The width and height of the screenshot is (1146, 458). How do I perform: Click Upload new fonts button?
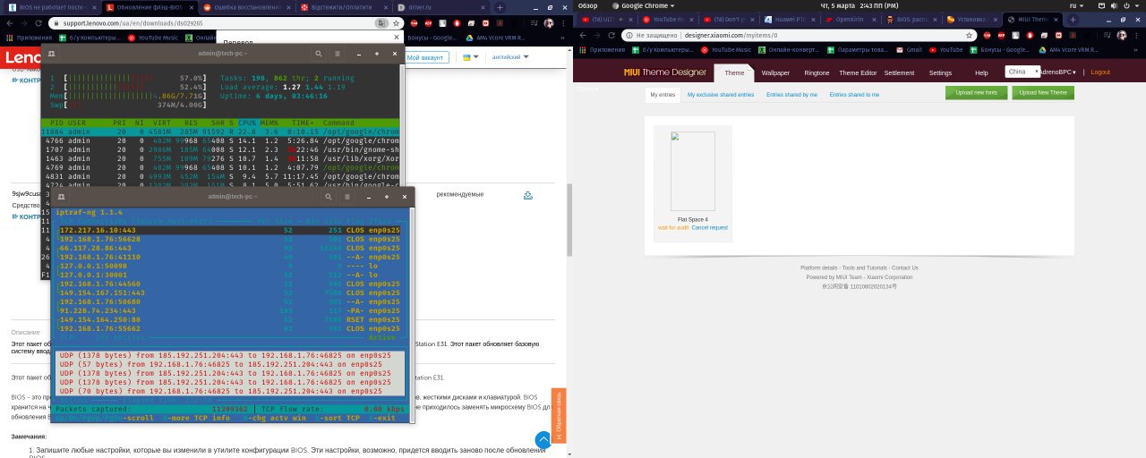pos(976,92)
